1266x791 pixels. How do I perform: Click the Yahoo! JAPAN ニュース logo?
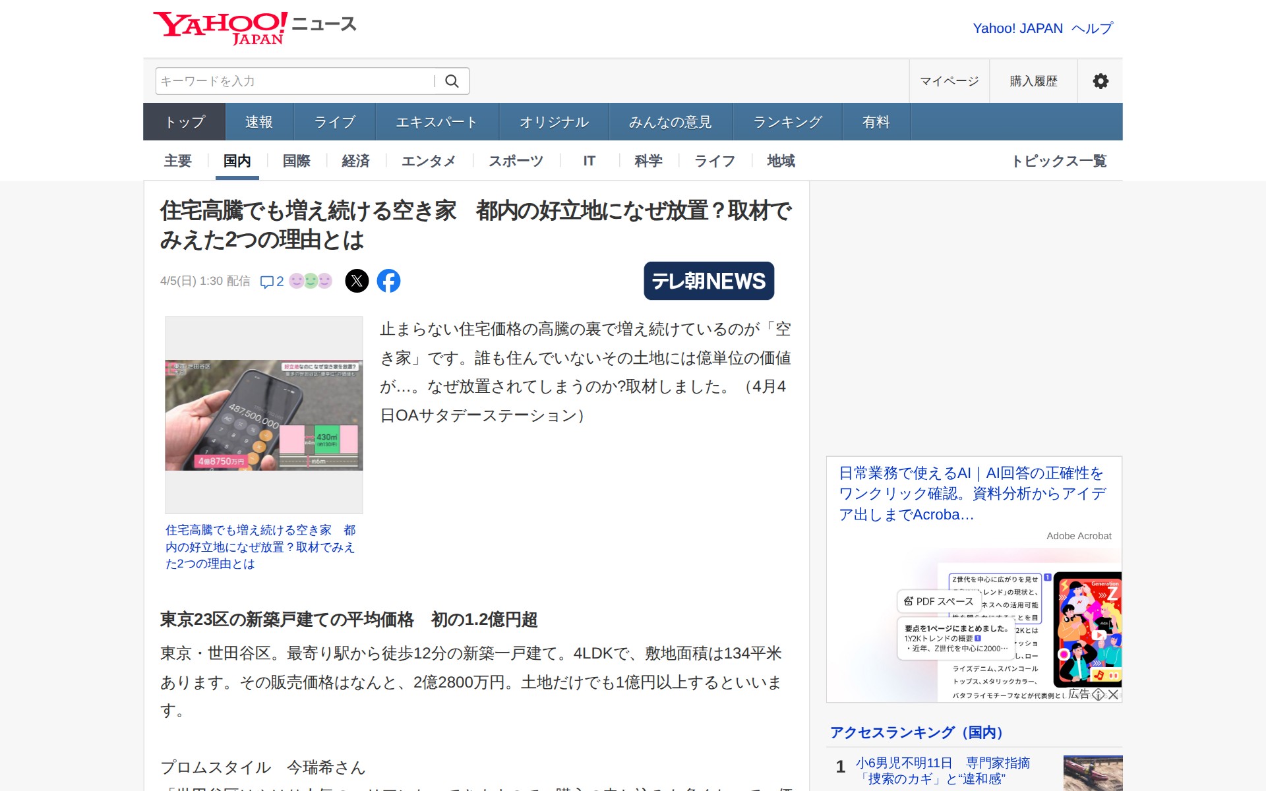point(255,28)
